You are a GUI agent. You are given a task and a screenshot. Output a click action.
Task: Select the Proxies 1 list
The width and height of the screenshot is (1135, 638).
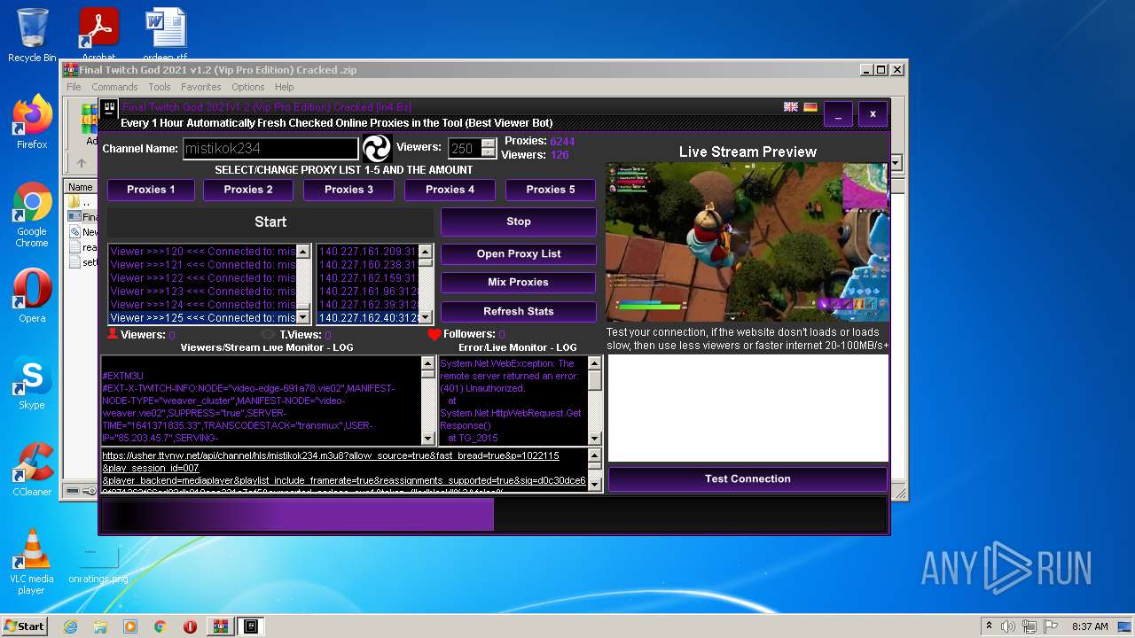[151, 190]
